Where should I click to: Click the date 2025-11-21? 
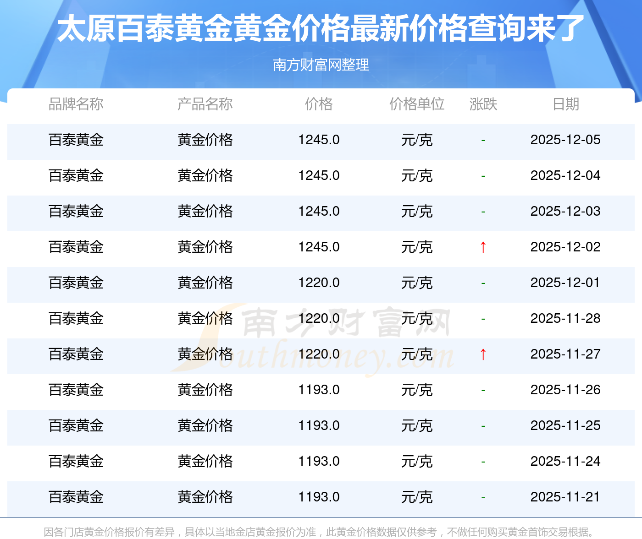coord(565,497)
